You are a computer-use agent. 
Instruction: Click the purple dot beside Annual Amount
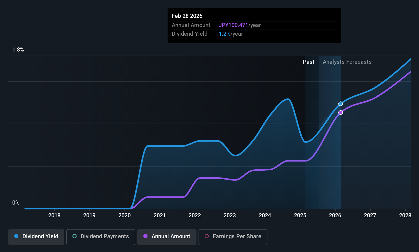pyautogui.click(x=145, y=236)
